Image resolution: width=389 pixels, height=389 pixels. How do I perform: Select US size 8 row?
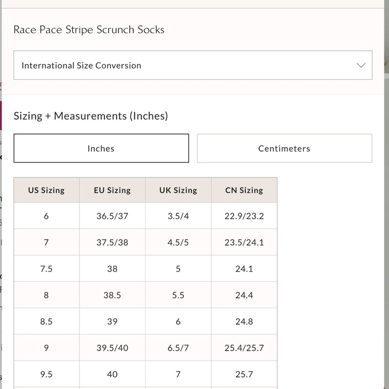46,295
